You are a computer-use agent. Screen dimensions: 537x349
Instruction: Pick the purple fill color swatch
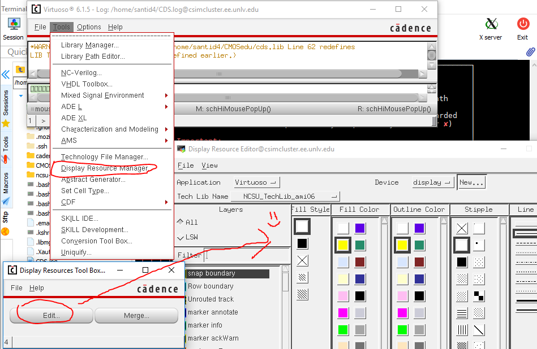coord(359,228)
